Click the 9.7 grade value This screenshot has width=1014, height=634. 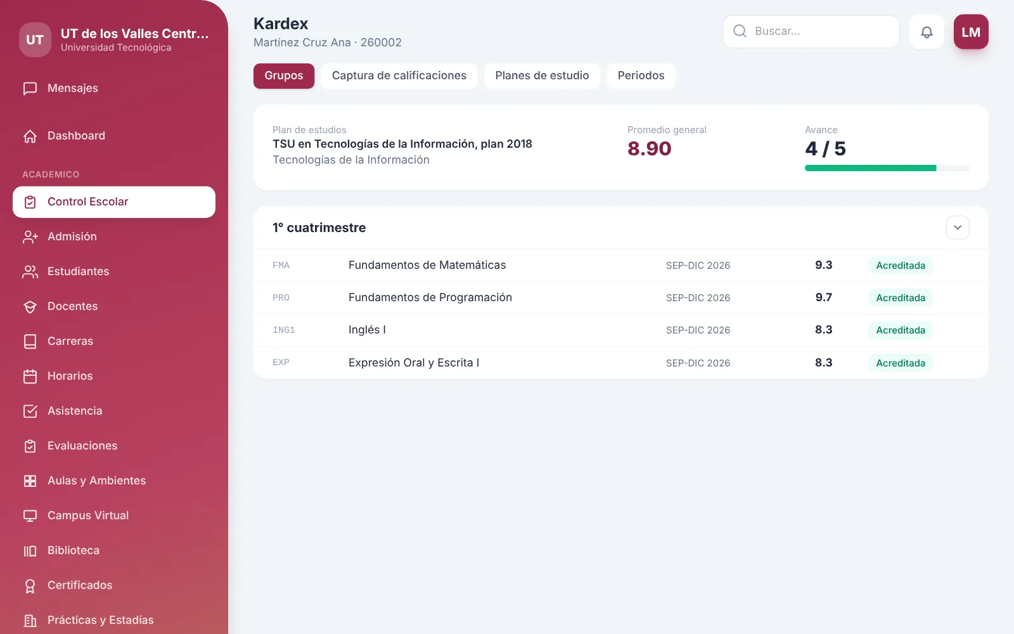pyautogui.click(x=824, y=297)
